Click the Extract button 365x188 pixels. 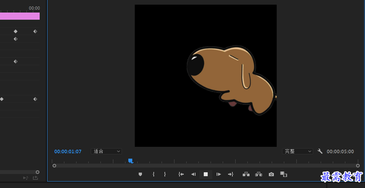pos(258,174)
